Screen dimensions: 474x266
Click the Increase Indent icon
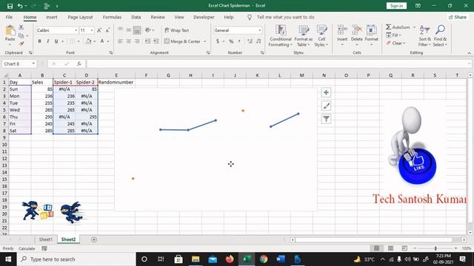coord(156,41)
